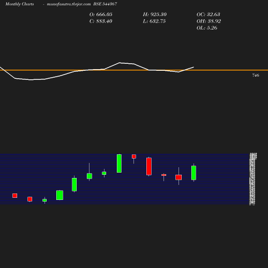Image resolution: width=268 pixels, height=268 pixels.
Task: Click the 'Monthly Charts' title text
Action: tap(20, 4)
